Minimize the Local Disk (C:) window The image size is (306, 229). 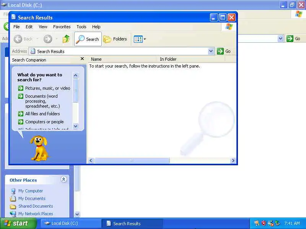283,5
